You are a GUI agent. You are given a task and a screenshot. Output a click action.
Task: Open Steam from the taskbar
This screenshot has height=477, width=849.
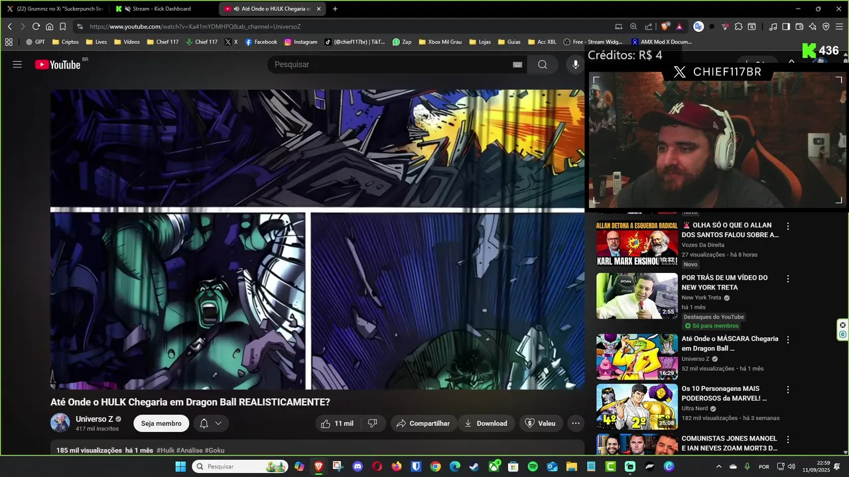(474, 466)
